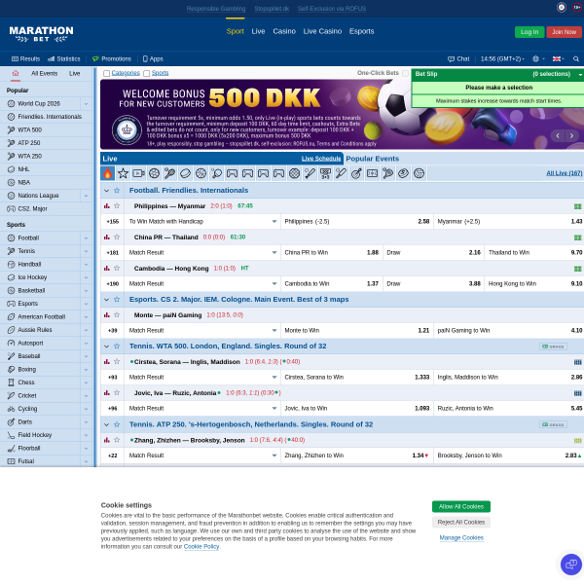Viewport: 584px width, 584px height.
Task: Expand the World Cup 2026 sidebar chevron
Action: click(86, 104)
